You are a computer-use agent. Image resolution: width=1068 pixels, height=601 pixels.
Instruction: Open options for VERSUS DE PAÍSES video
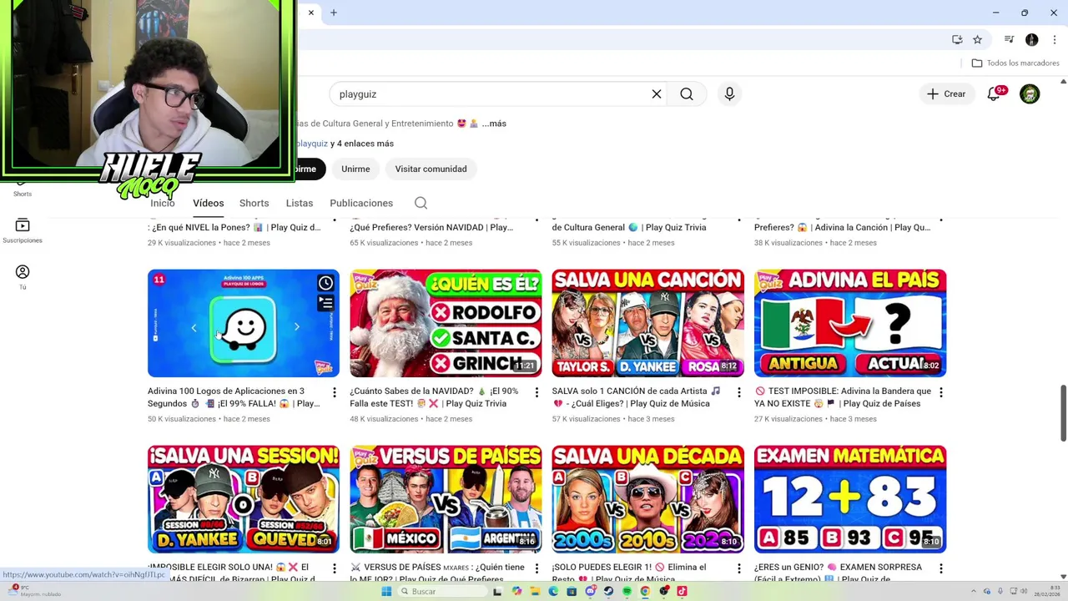[x=537, y=568]
